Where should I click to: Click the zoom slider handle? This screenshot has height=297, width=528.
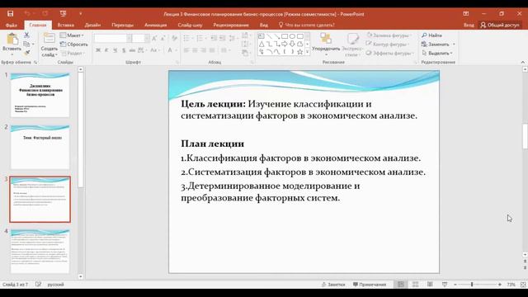click(472, 285)
